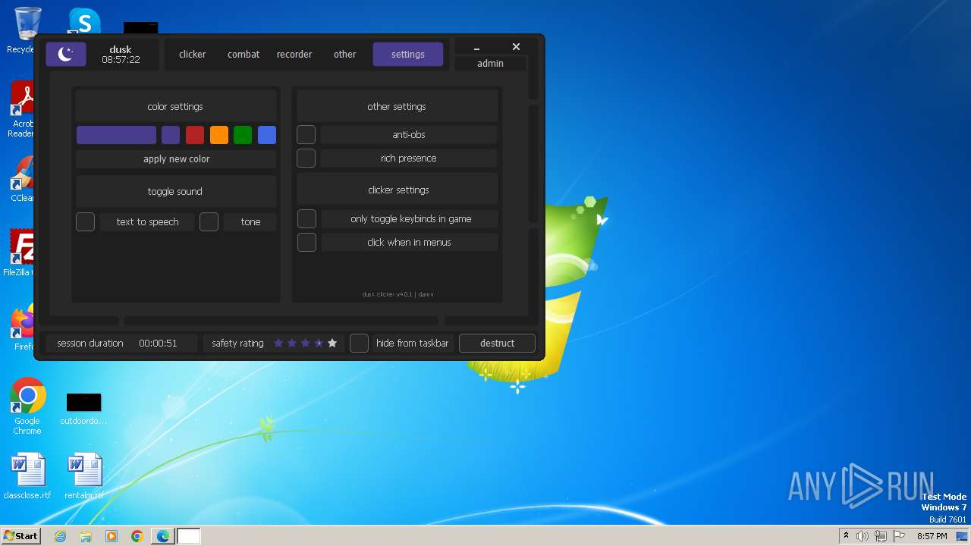The width and height of the screenshot is (971, 546).
Task: Open the media player taskbar icon
Action: pos(112,536)
